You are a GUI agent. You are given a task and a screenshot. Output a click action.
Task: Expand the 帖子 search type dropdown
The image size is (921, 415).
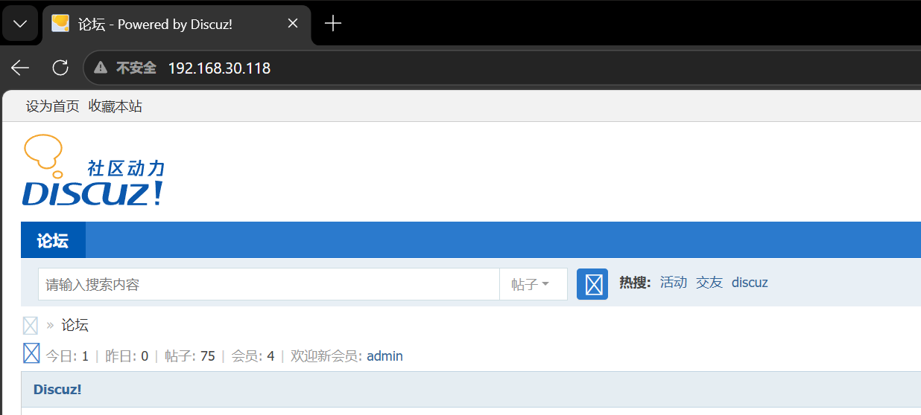[x=533, y=284]
